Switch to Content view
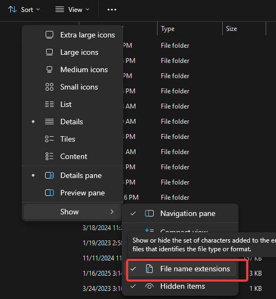Screen dimensions: 276x299 72,157
